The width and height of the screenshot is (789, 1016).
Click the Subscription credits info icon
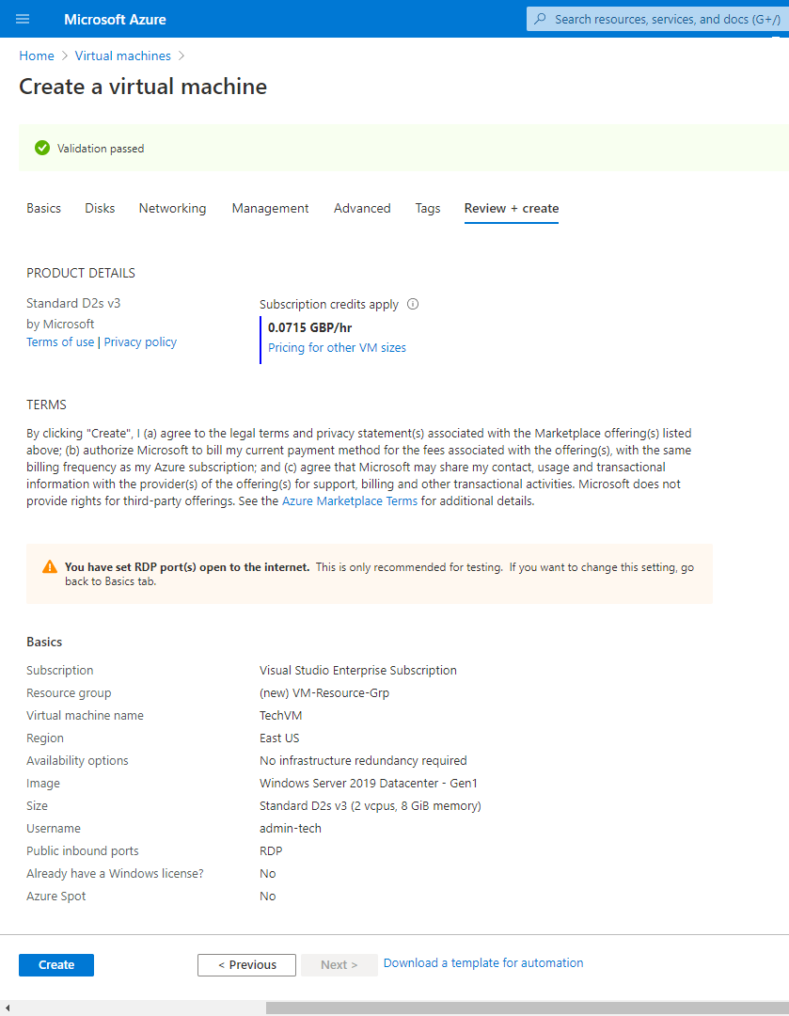click(x=413, y=304)
